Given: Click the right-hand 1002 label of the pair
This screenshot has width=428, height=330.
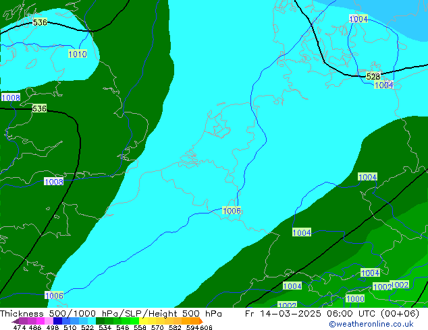Looking at the screenshot, I should point(400,284).
